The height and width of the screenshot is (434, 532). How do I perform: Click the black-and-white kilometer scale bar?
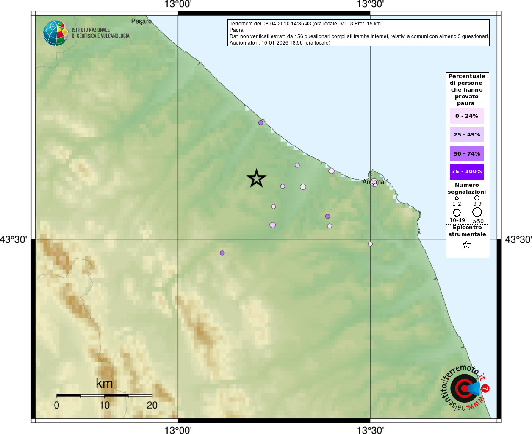[104, 395]
